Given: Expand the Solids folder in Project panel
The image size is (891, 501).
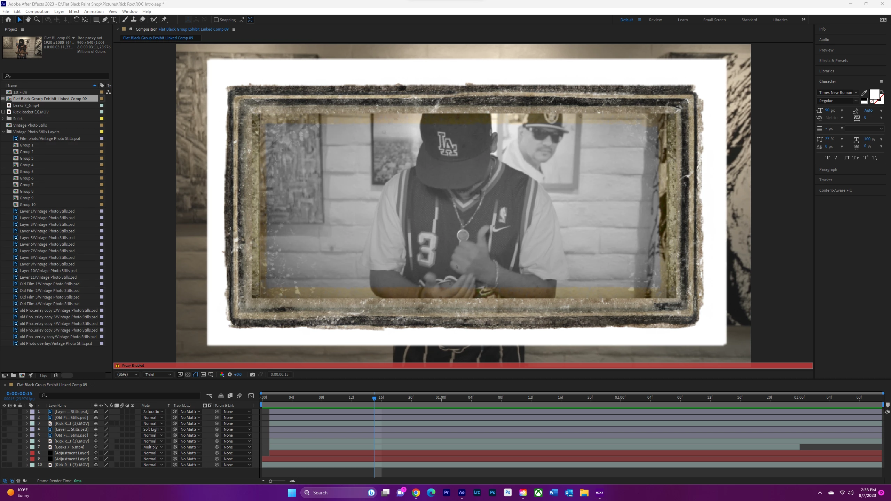Looking at the screenshot, I should tap(3, 119).
